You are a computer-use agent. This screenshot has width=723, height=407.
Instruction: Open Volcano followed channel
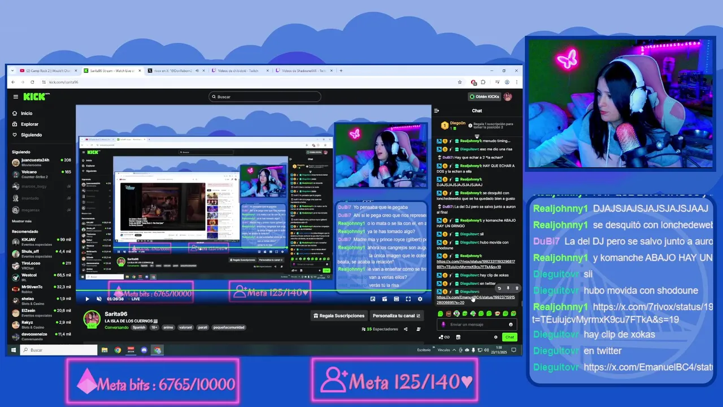[x=42, y=174]
